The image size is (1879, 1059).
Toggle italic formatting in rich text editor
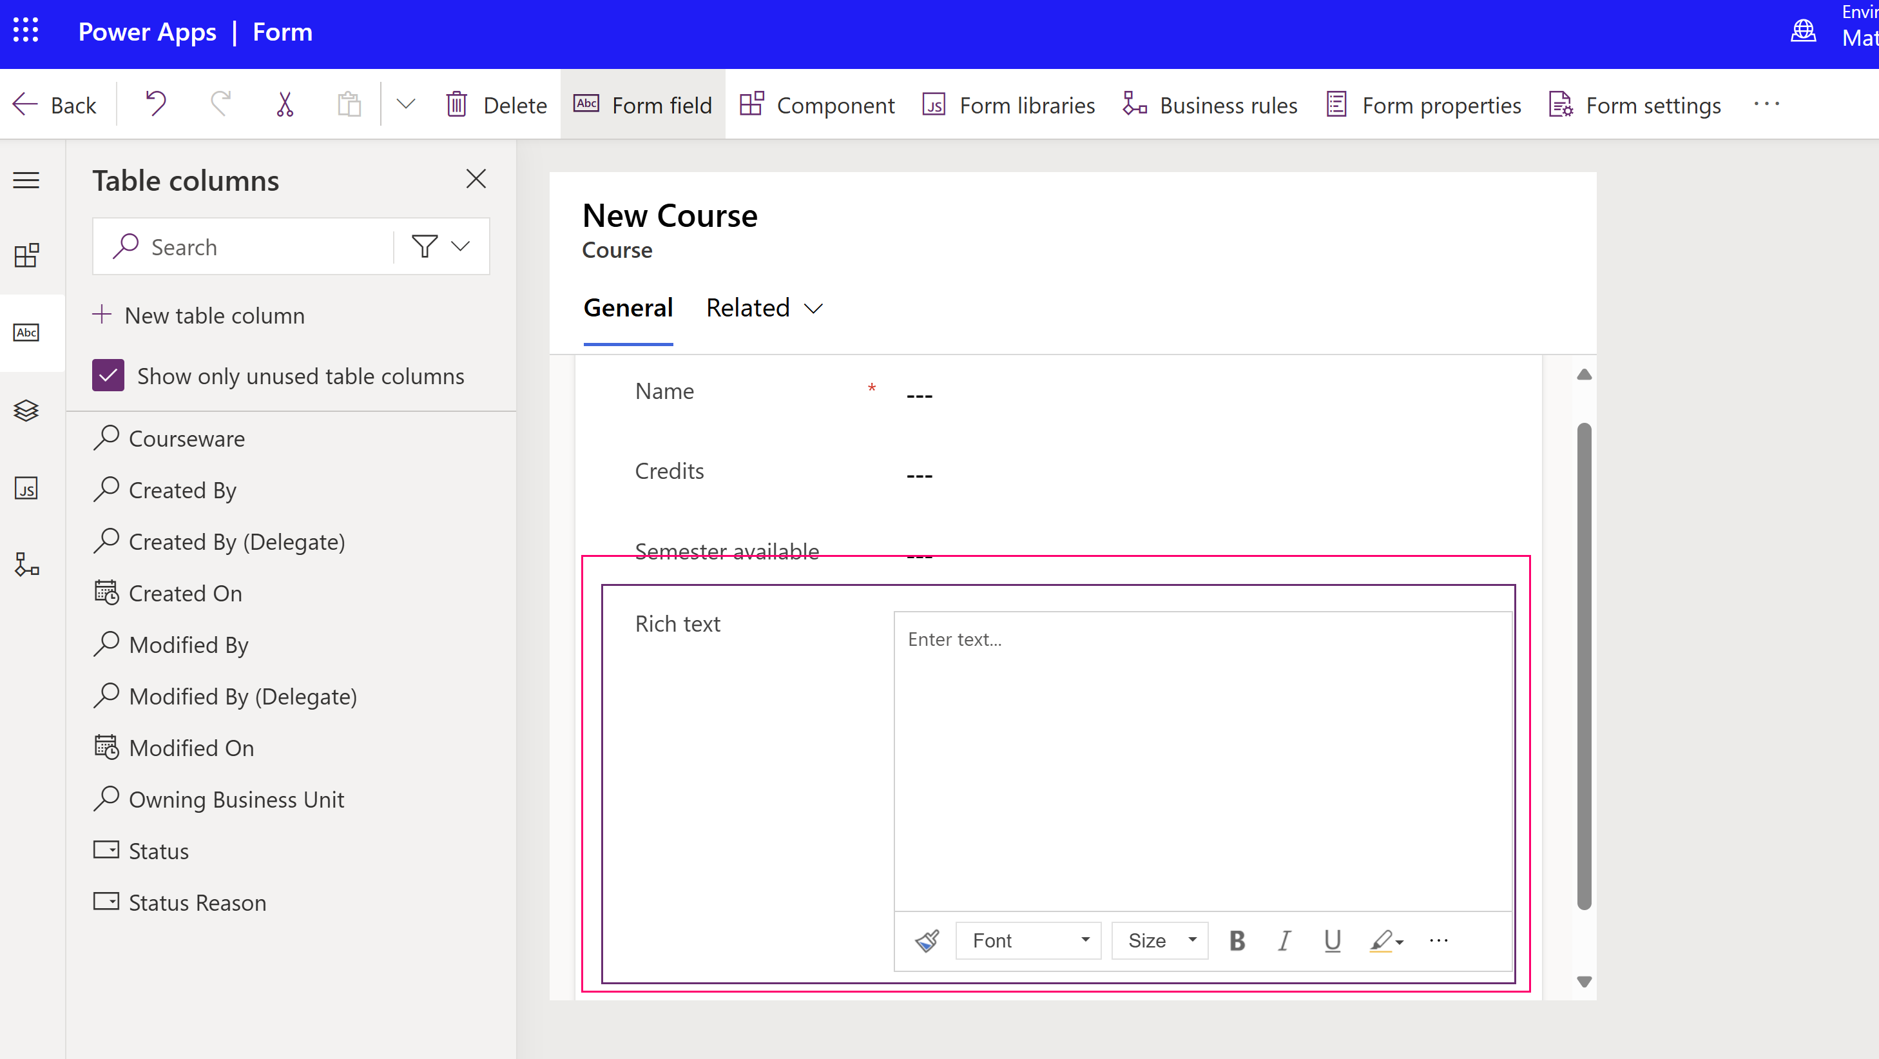pyautogui.click(x=1284, y=940)
